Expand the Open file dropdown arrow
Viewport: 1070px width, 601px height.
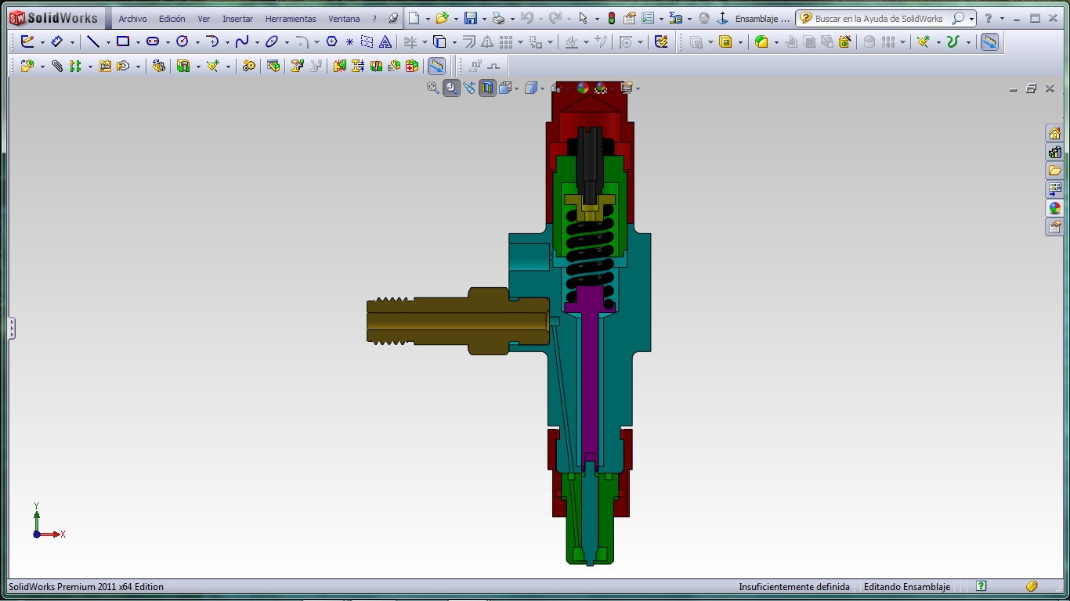456,19
